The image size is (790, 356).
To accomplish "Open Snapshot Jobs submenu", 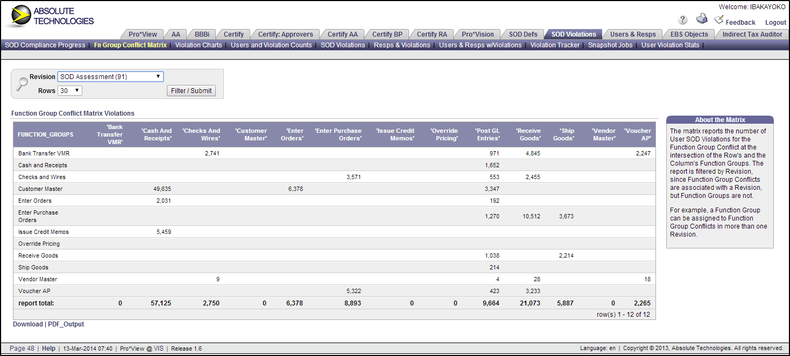I will (610, 45).
